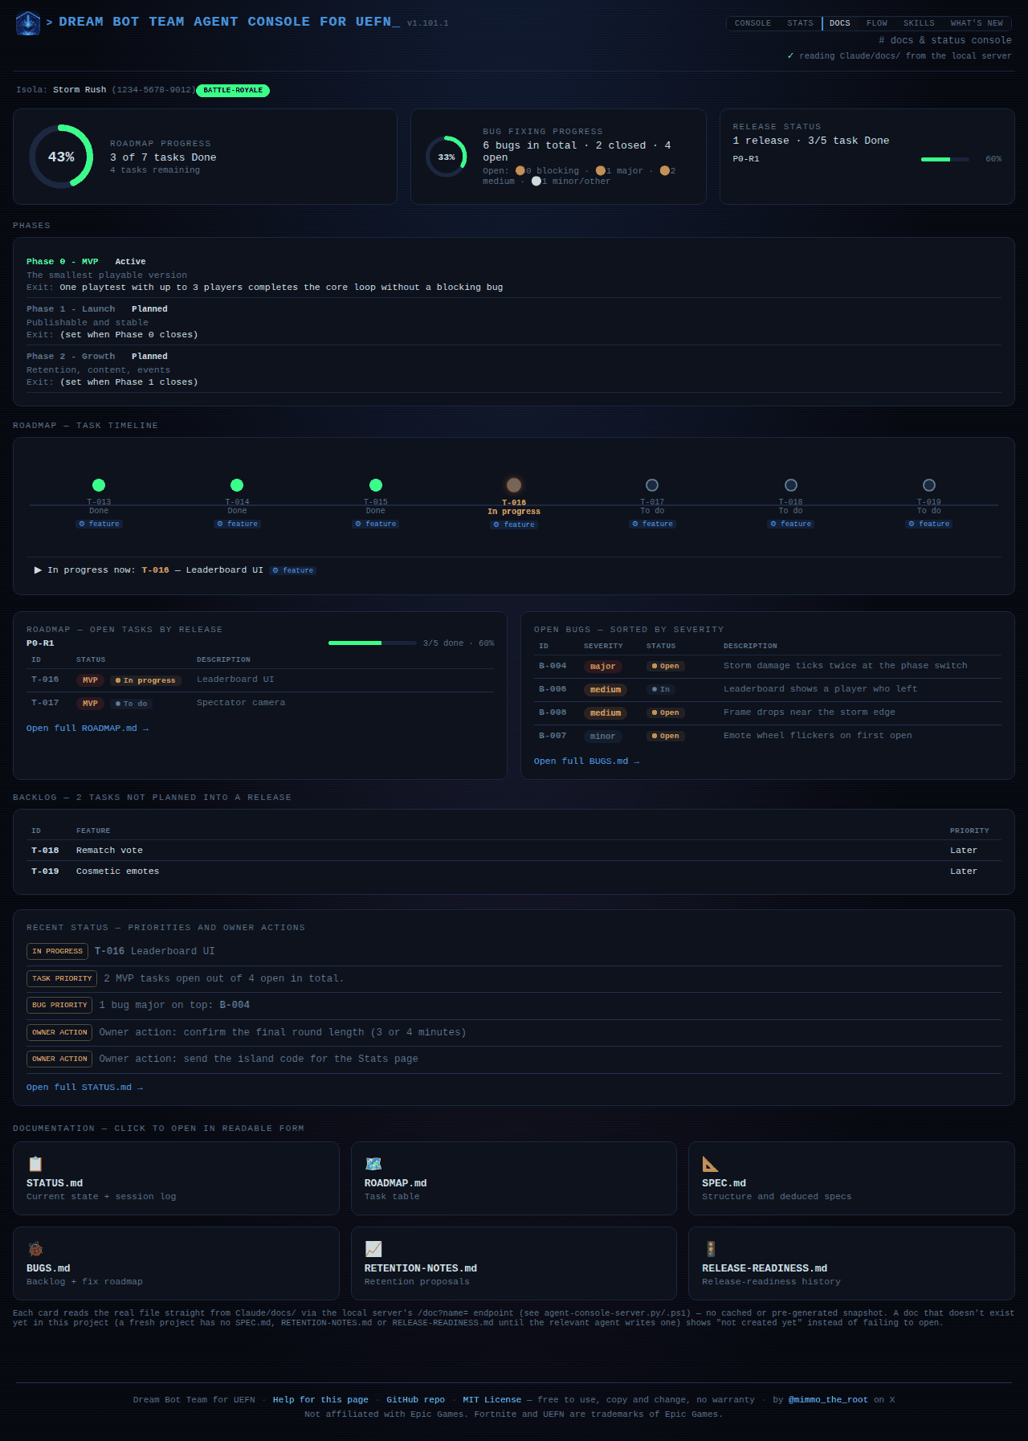Select the T-019 To do timeline marker
The width and height of the screenshot is (1028, 1441).
pyautogui.click(x=929, y=485)
